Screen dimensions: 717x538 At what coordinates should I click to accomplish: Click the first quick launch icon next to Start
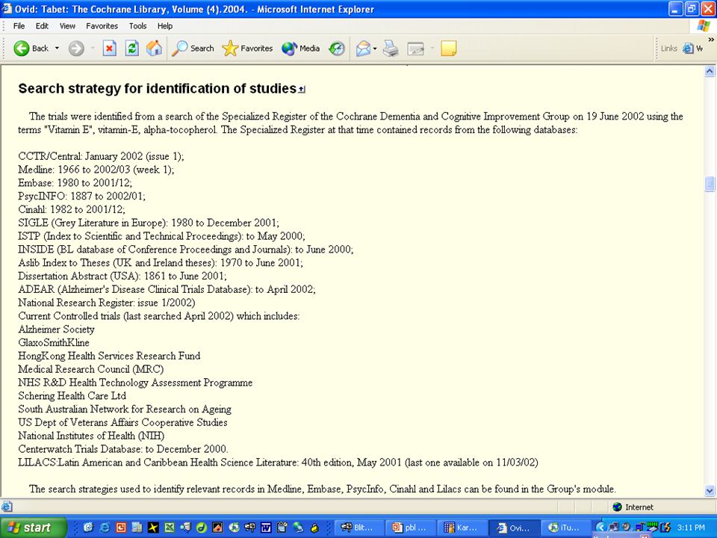coord(88,528)
